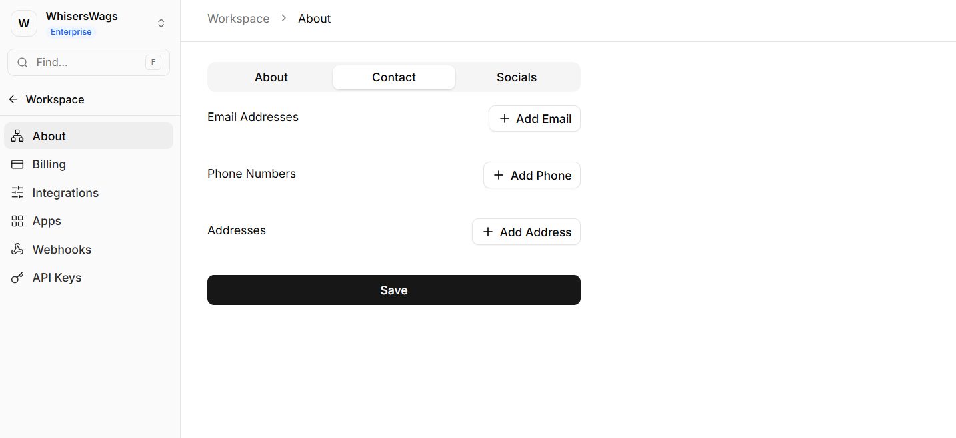The width and height of the screenshot is (956, 438).
Task: Click the About network icon in sidebar
Action: pyautogui.click(x=18, y=136)
